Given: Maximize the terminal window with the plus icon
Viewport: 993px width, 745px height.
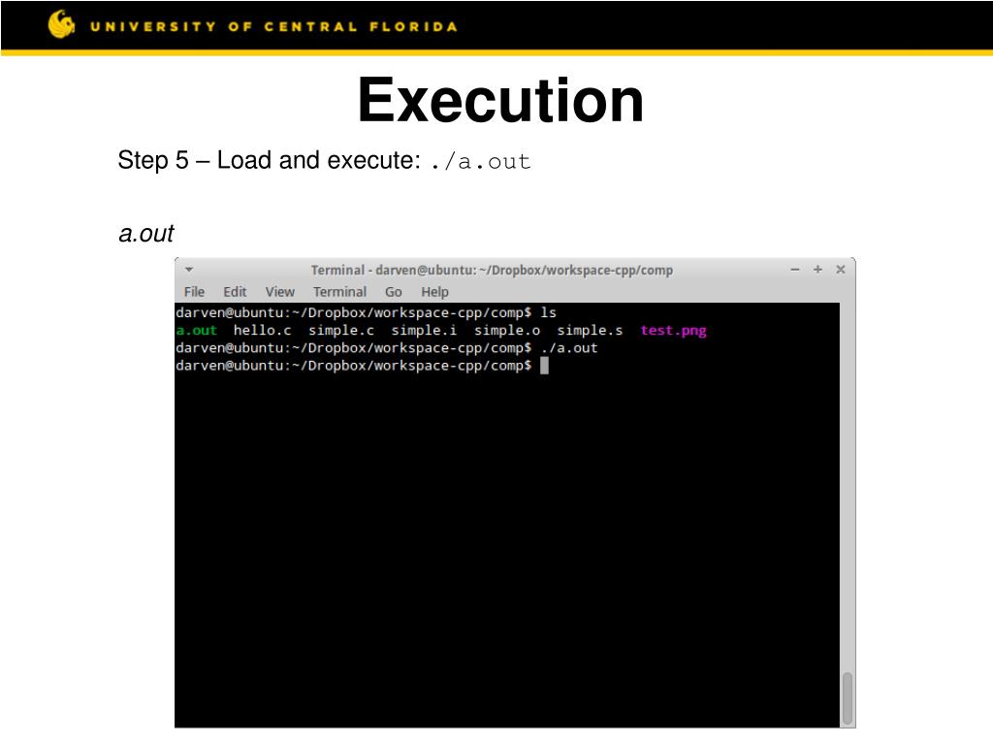Looking at the screenshot, I should [x=817, y=270].
